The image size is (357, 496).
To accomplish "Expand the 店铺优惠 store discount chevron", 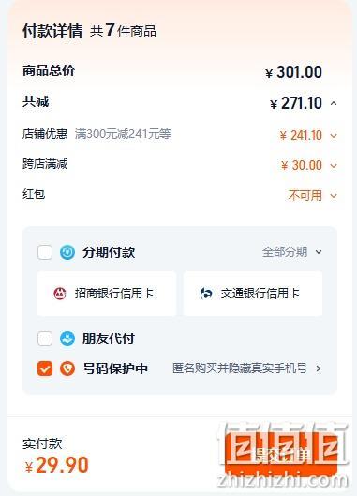I will (x=334, y=136).
